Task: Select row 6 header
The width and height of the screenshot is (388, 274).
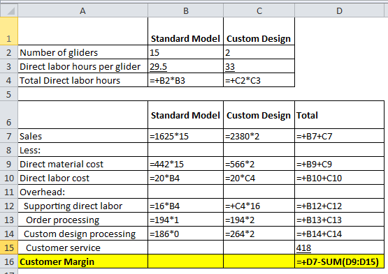Action: pos(9,114)
